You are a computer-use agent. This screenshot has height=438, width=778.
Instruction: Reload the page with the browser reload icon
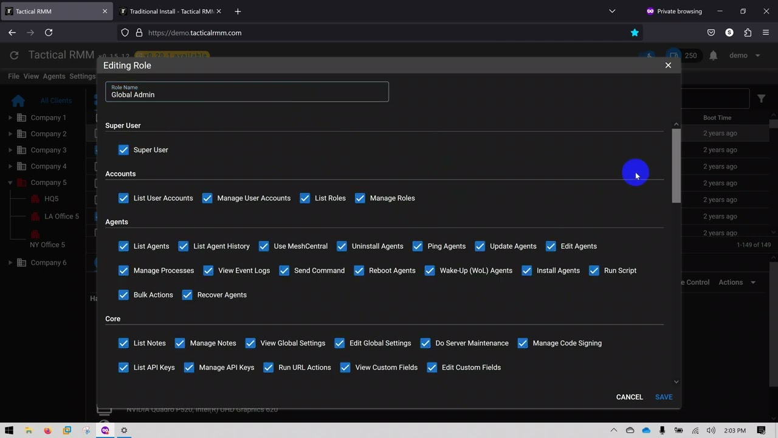click(x=49, y=33)
